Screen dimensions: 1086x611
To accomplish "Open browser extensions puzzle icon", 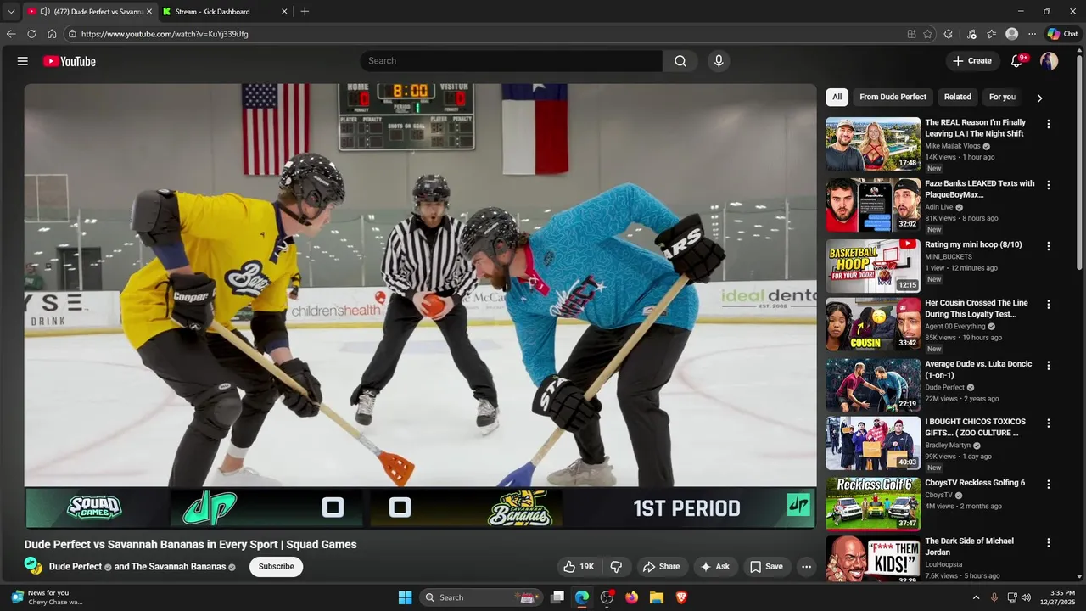I will click(949, 34).
